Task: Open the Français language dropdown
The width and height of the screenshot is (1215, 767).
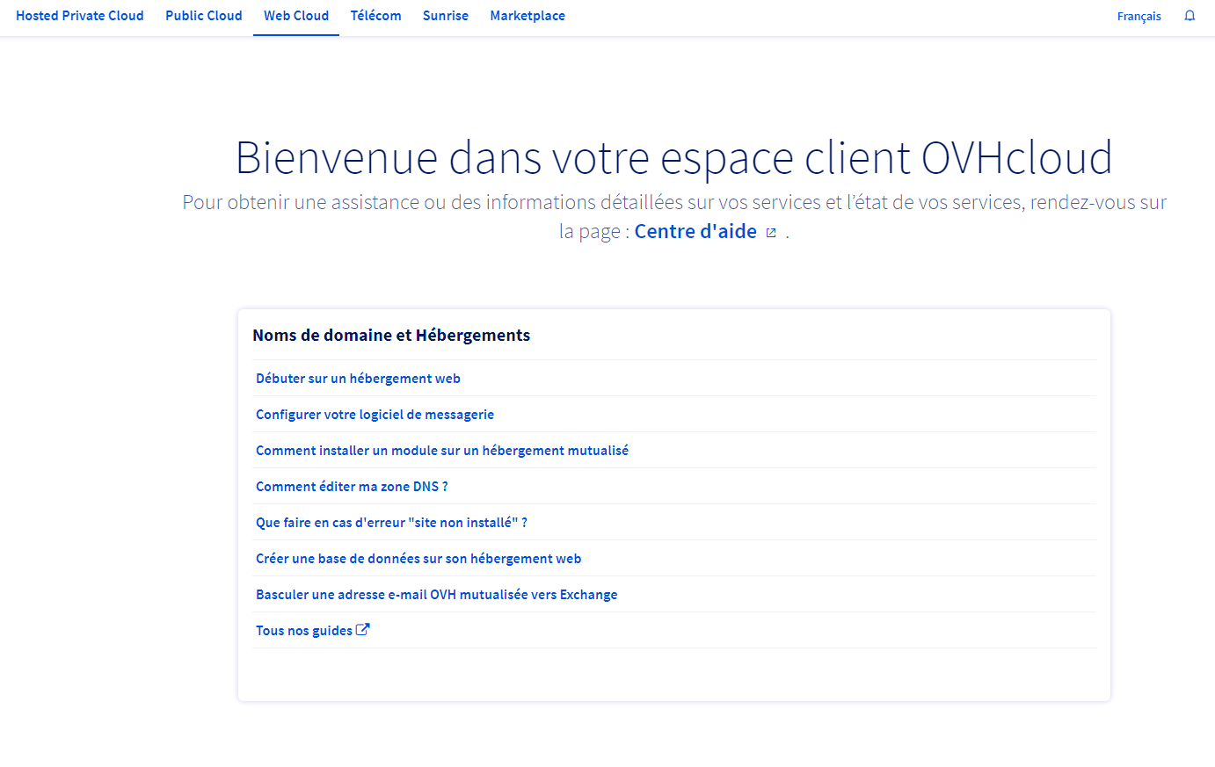Action: 1139,17
